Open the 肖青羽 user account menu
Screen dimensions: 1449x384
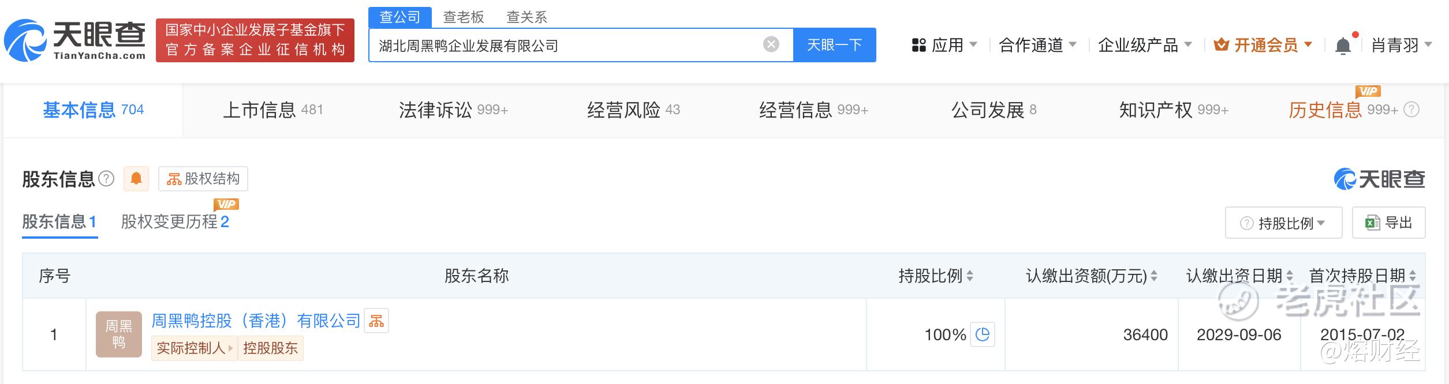(1401, 45)
